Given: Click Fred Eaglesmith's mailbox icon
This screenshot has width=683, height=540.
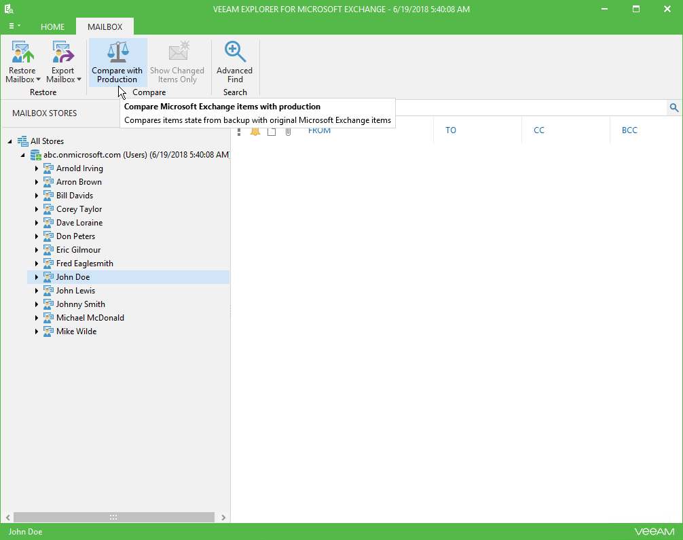Looking at the screenshot, I should [x=48, y=264].
